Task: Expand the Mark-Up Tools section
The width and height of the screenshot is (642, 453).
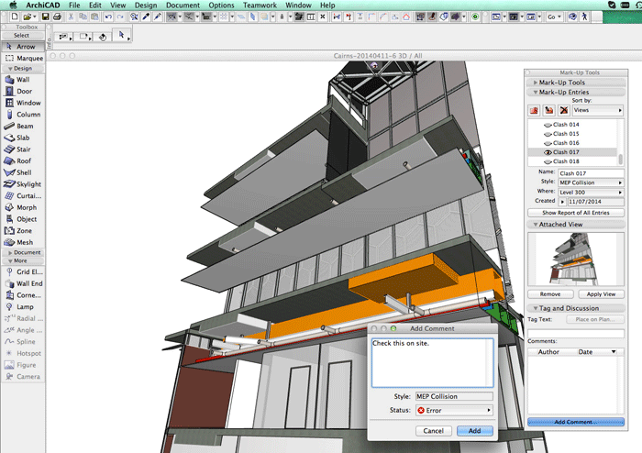Action: 563,83
